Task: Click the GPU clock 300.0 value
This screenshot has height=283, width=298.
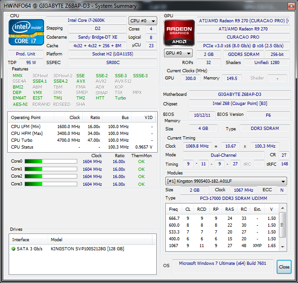Action: coord(190,78)
